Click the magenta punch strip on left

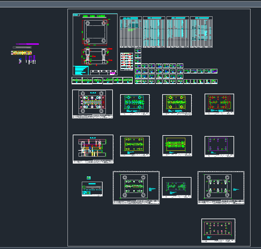click(29, 44)
